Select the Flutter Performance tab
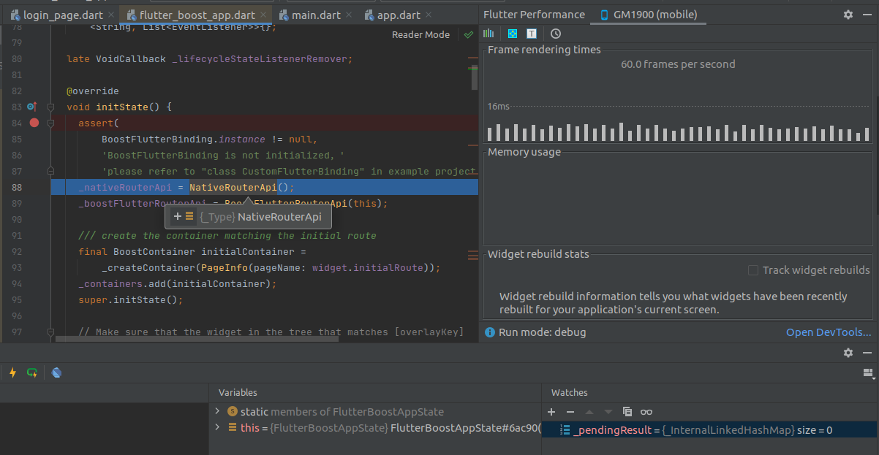 [534, 15]
